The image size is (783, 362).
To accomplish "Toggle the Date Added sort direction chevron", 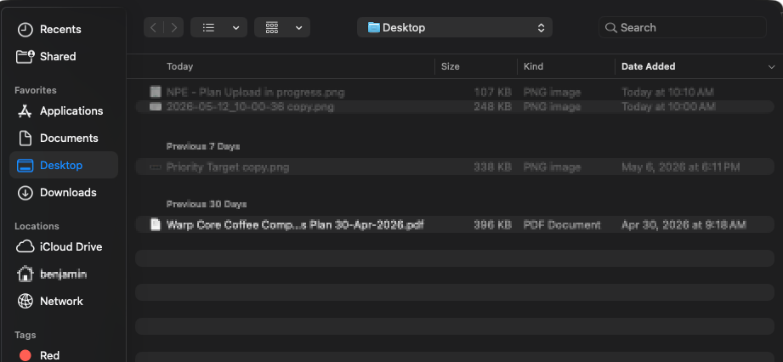I will point(771,67).
